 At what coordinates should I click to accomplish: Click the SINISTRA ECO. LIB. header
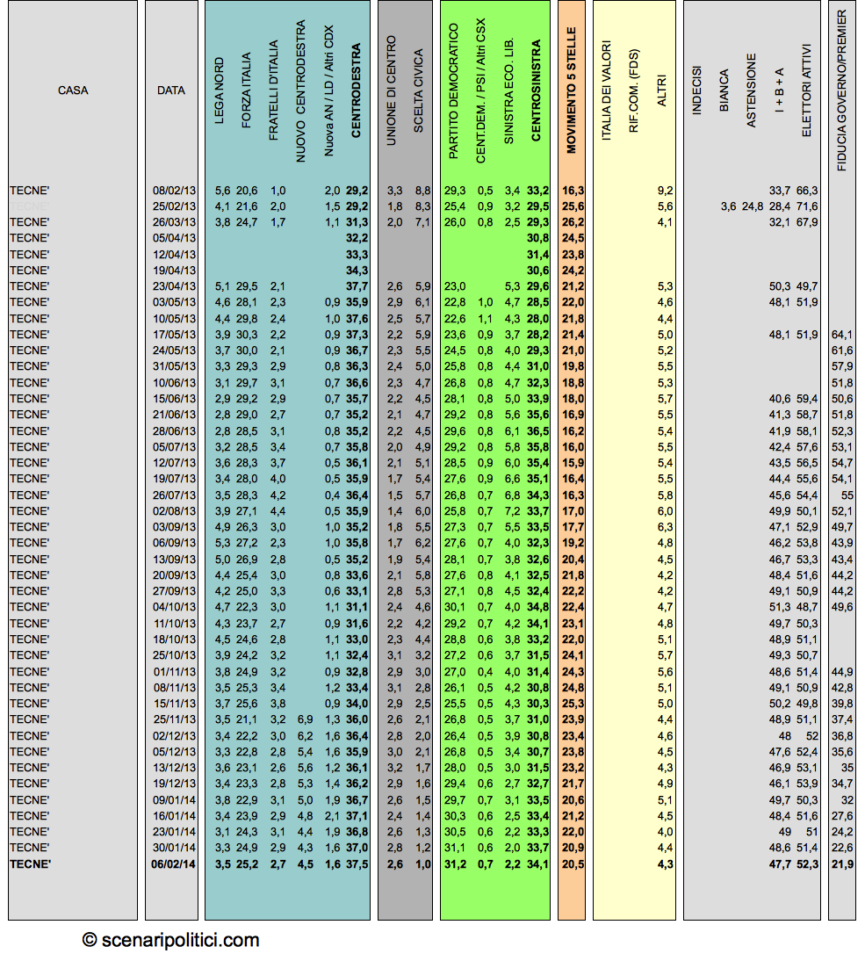(508, 90)
